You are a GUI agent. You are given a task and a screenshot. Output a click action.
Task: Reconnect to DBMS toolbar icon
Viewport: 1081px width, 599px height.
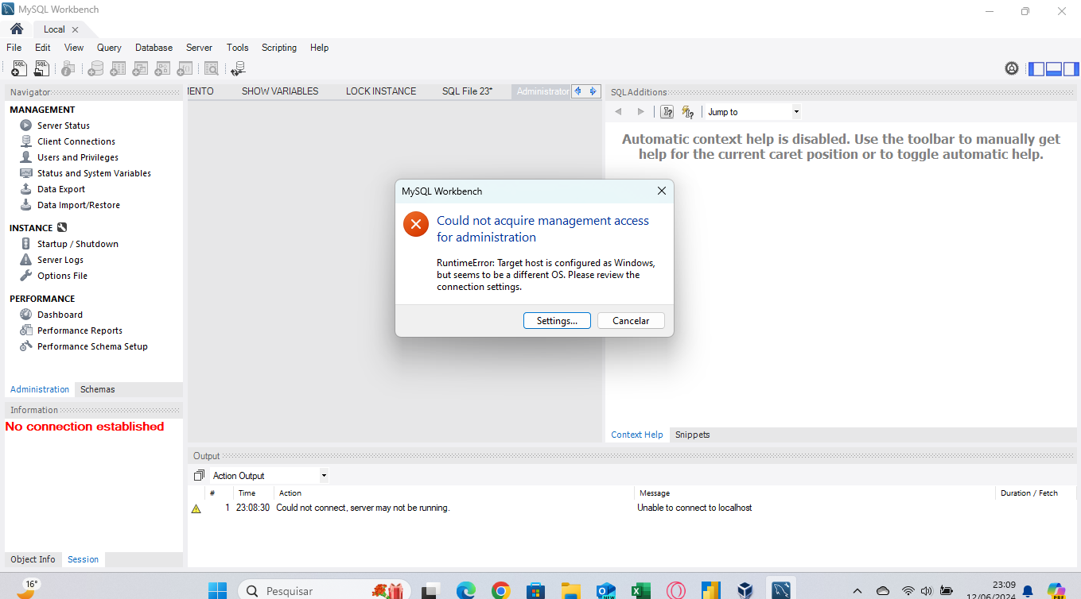(238, 69)
